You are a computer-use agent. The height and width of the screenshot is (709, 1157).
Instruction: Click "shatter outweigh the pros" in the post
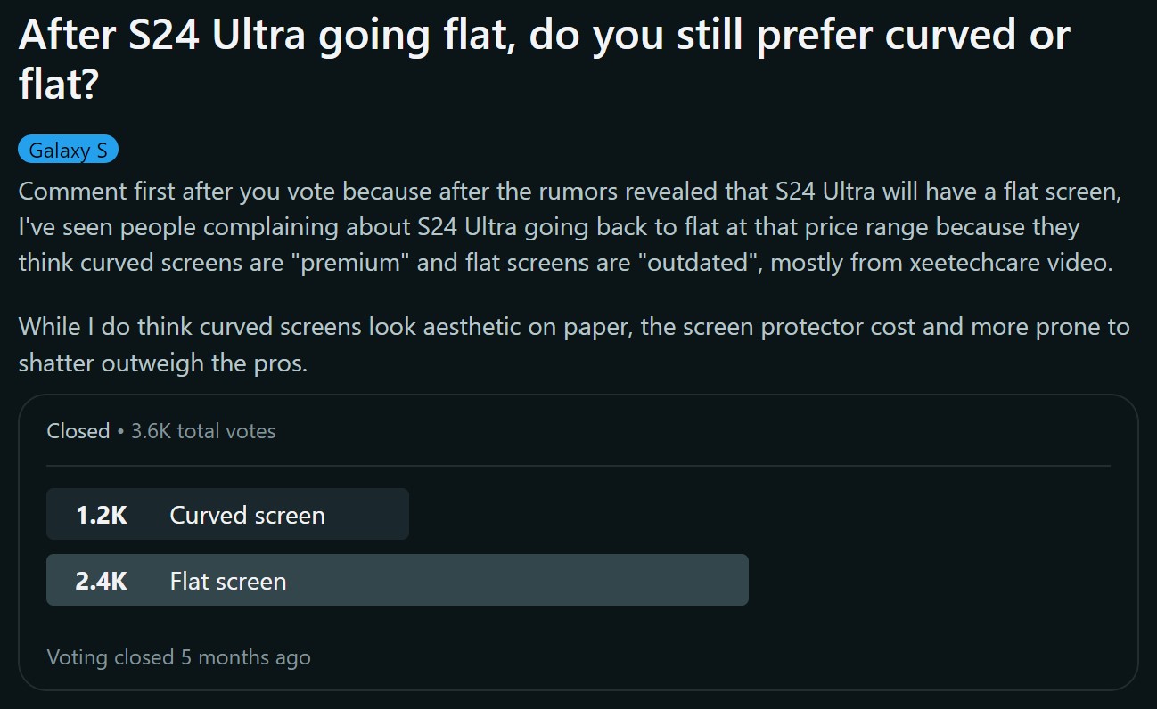tap(162, 363)
